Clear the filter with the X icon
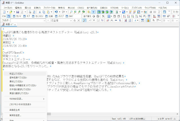Viewport: 180px width, 121px height. (79, 20)
